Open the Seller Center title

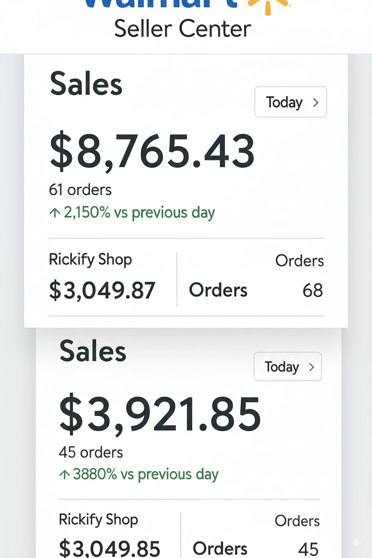[182, 29]
